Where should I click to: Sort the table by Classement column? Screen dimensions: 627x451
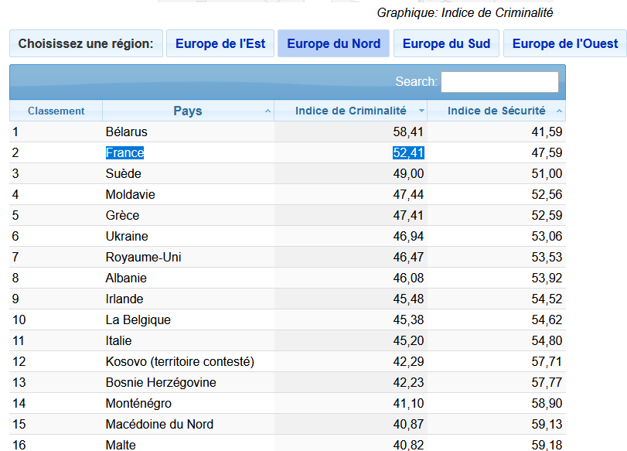pyautogui.click(x=56, y=111)
